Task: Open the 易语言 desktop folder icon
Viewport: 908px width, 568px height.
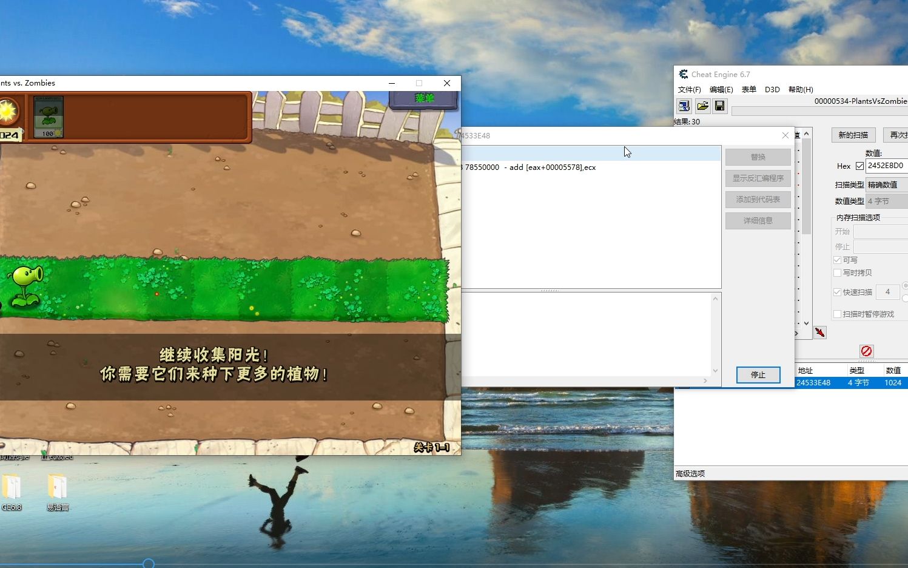Action: coord(57,492)
